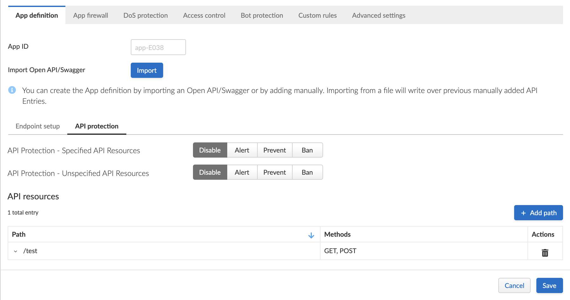Screen dimensions: 570x300
Task: Set Unspecified API Resources to Prevent
Action: pos(275,172)
